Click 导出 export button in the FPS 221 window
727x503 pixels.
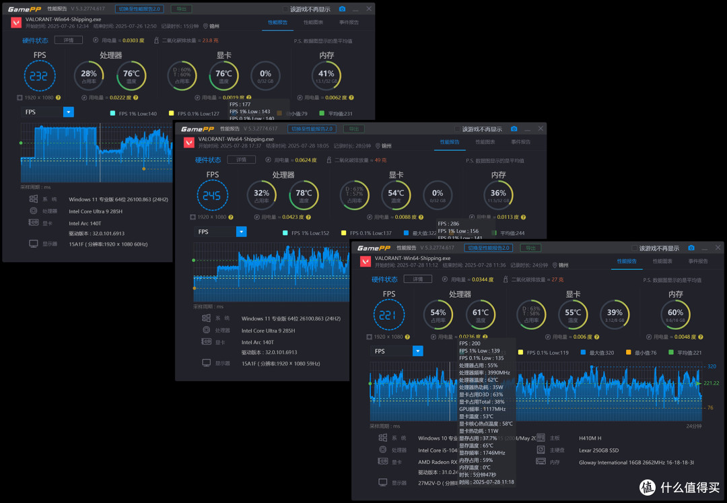coord(531,248)
